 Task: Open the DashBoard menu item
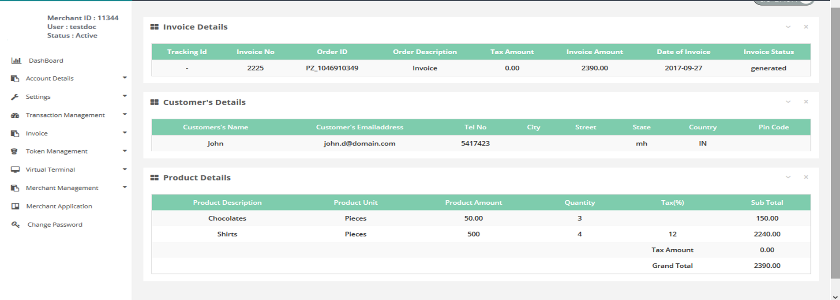click(46, 60)
